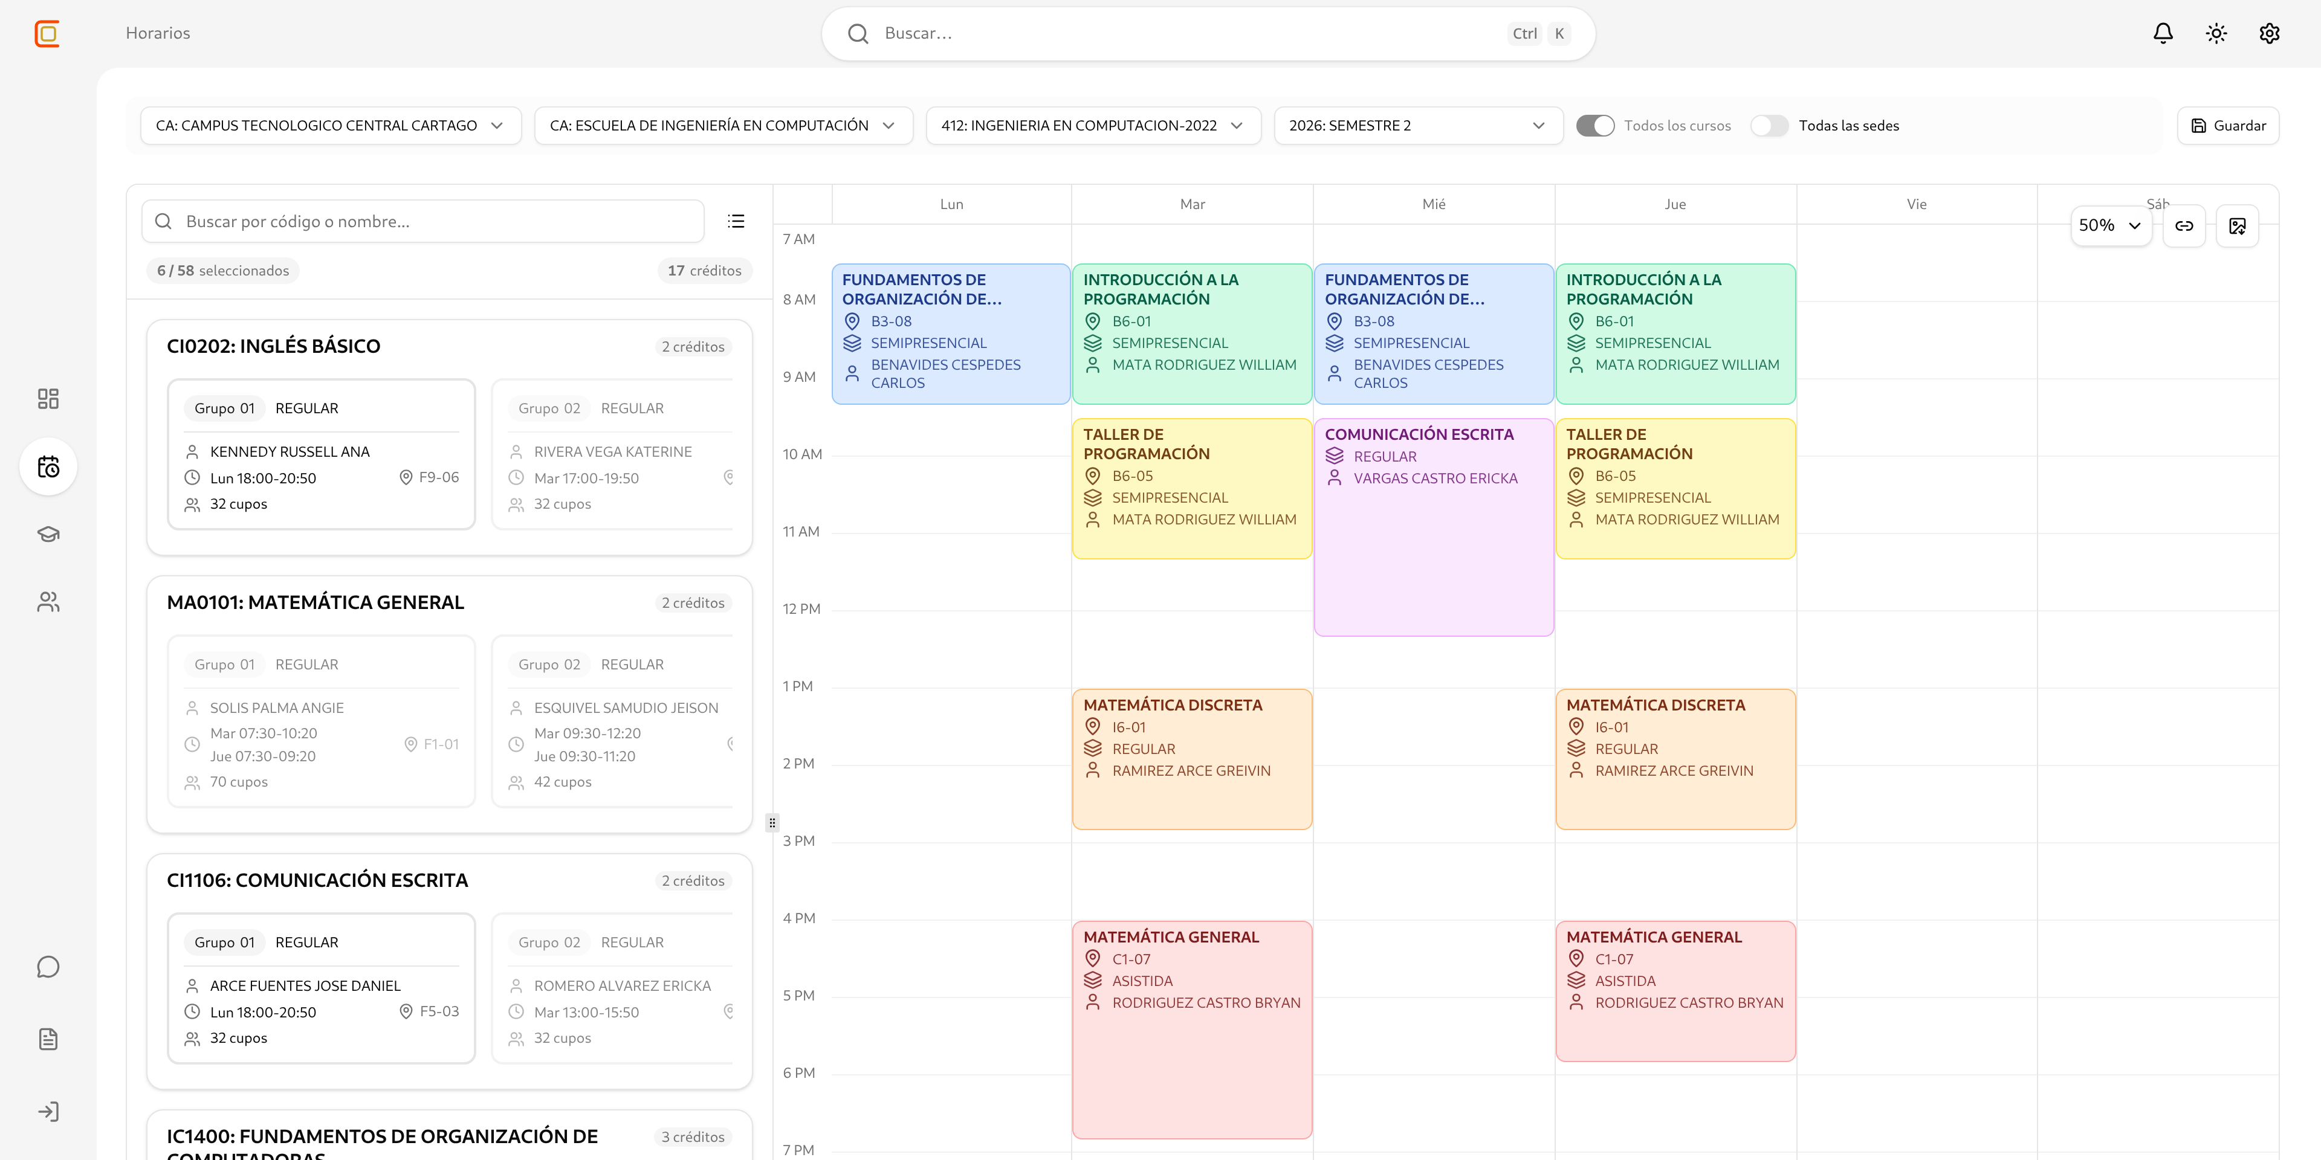This screenshot has width=2321, height=1160.
Task: Open settings gear icon
Action: click(2269, 33)
